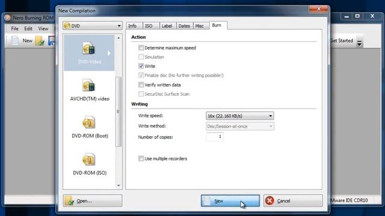
Task: Open the Write speed dropdown
Action: tap(240, 116)
